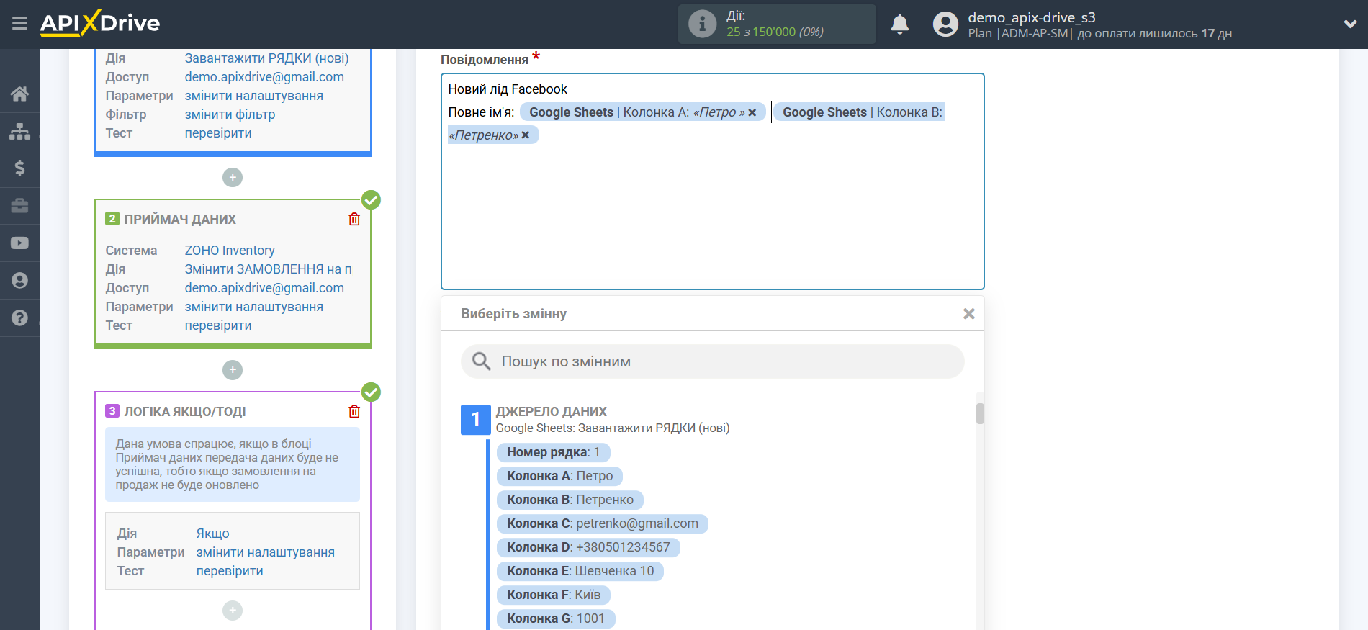This screenshot has height=630, width=1368.
Task: Click demo_apix-drive_s3 account name
Action: (1031, 17)
